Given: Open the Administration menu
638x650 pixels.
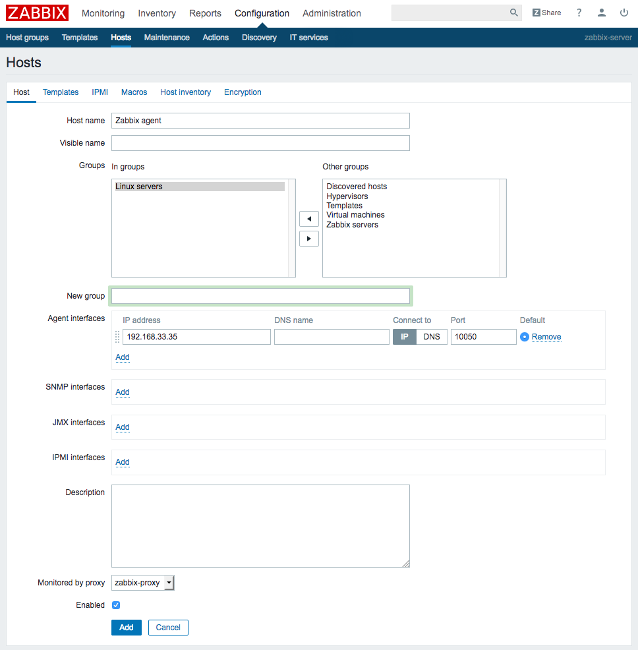Looking at the screenshot, I should click(332, 13).
